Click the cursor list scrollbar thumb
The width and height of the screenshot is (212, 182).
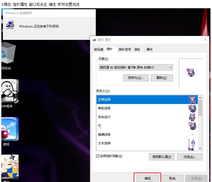click(x=200, y=108)
